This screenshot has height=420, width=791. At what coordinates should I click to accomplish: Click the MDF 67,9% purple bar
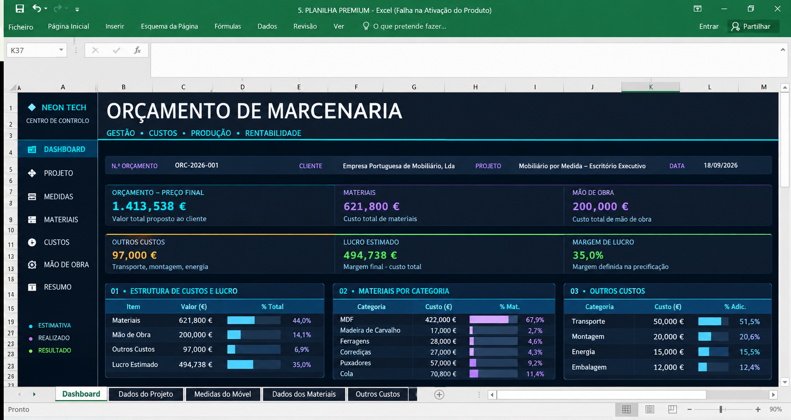493,319
